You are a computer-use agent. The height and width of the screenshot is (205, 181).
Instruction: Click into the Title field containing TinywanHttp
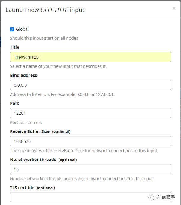[x=90, y=57]
